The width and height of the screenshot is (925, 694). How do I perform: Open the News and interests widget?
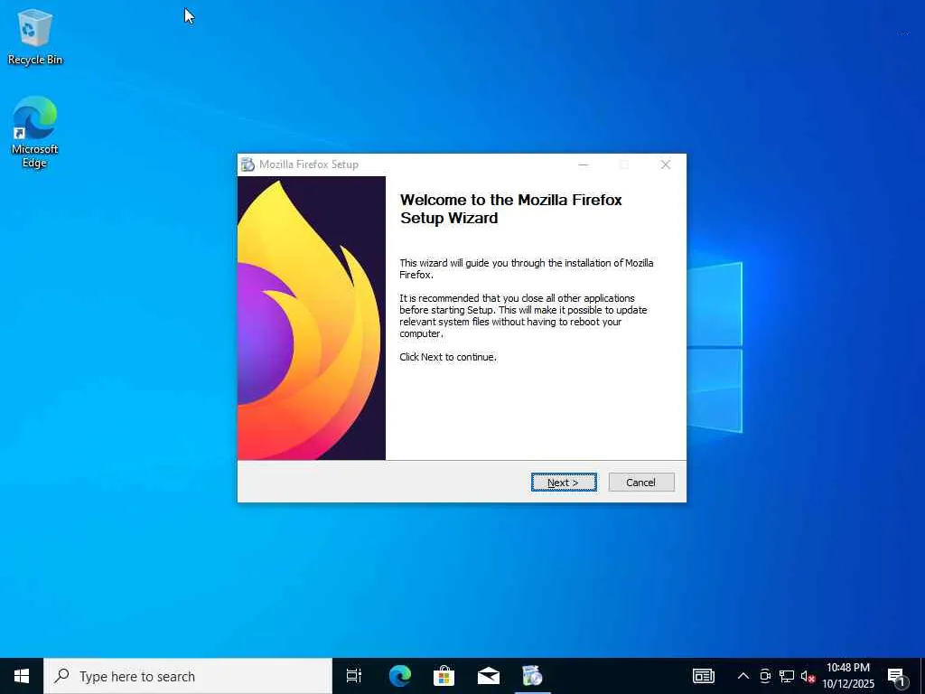[703, 676]
